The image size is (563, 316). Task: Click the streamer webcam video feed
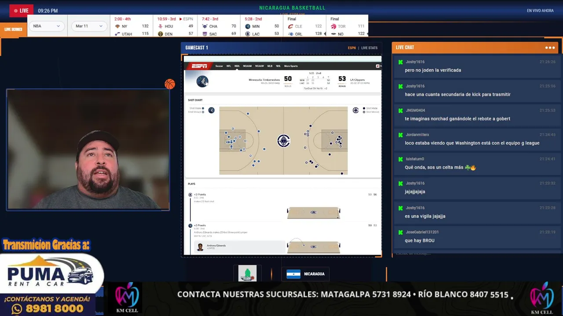88,149
